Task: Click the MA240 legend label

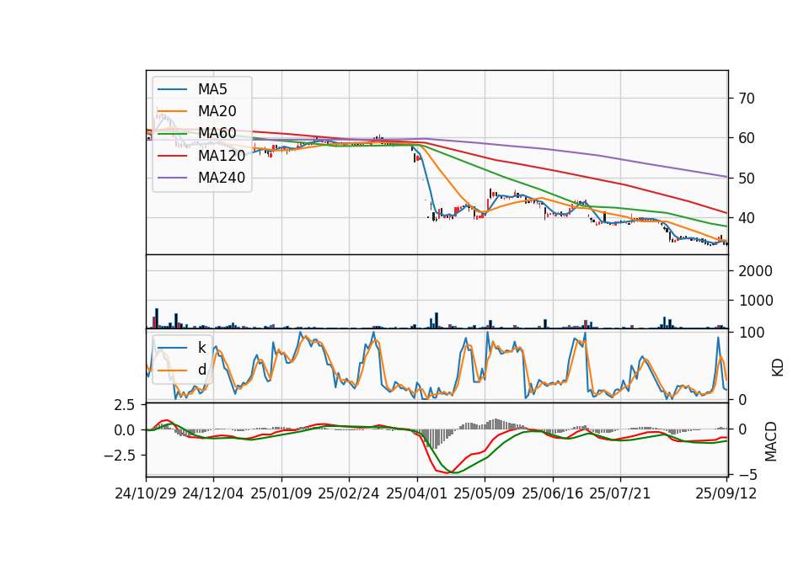Action: coord(222,178)
